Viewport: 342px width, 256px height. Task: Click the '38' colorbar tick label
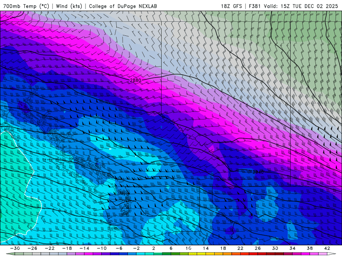(x=310, y=248)
